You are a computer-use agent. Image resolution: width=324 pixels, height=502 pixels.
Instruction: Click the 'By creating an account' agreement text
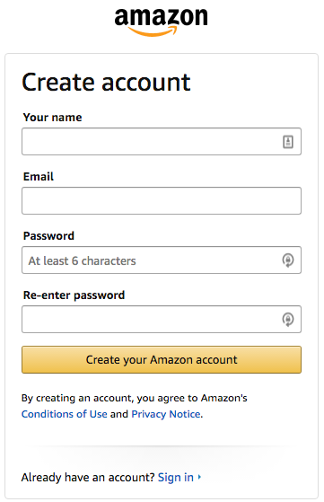[x=135, y=398]
